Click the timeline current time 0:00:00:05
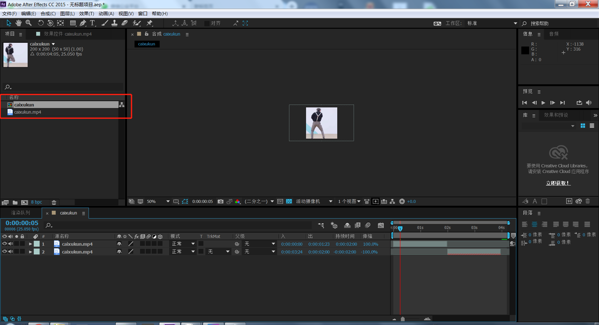The height and width of the screenshot is (325, 599). pyautogui.click(x=22, y=223)
